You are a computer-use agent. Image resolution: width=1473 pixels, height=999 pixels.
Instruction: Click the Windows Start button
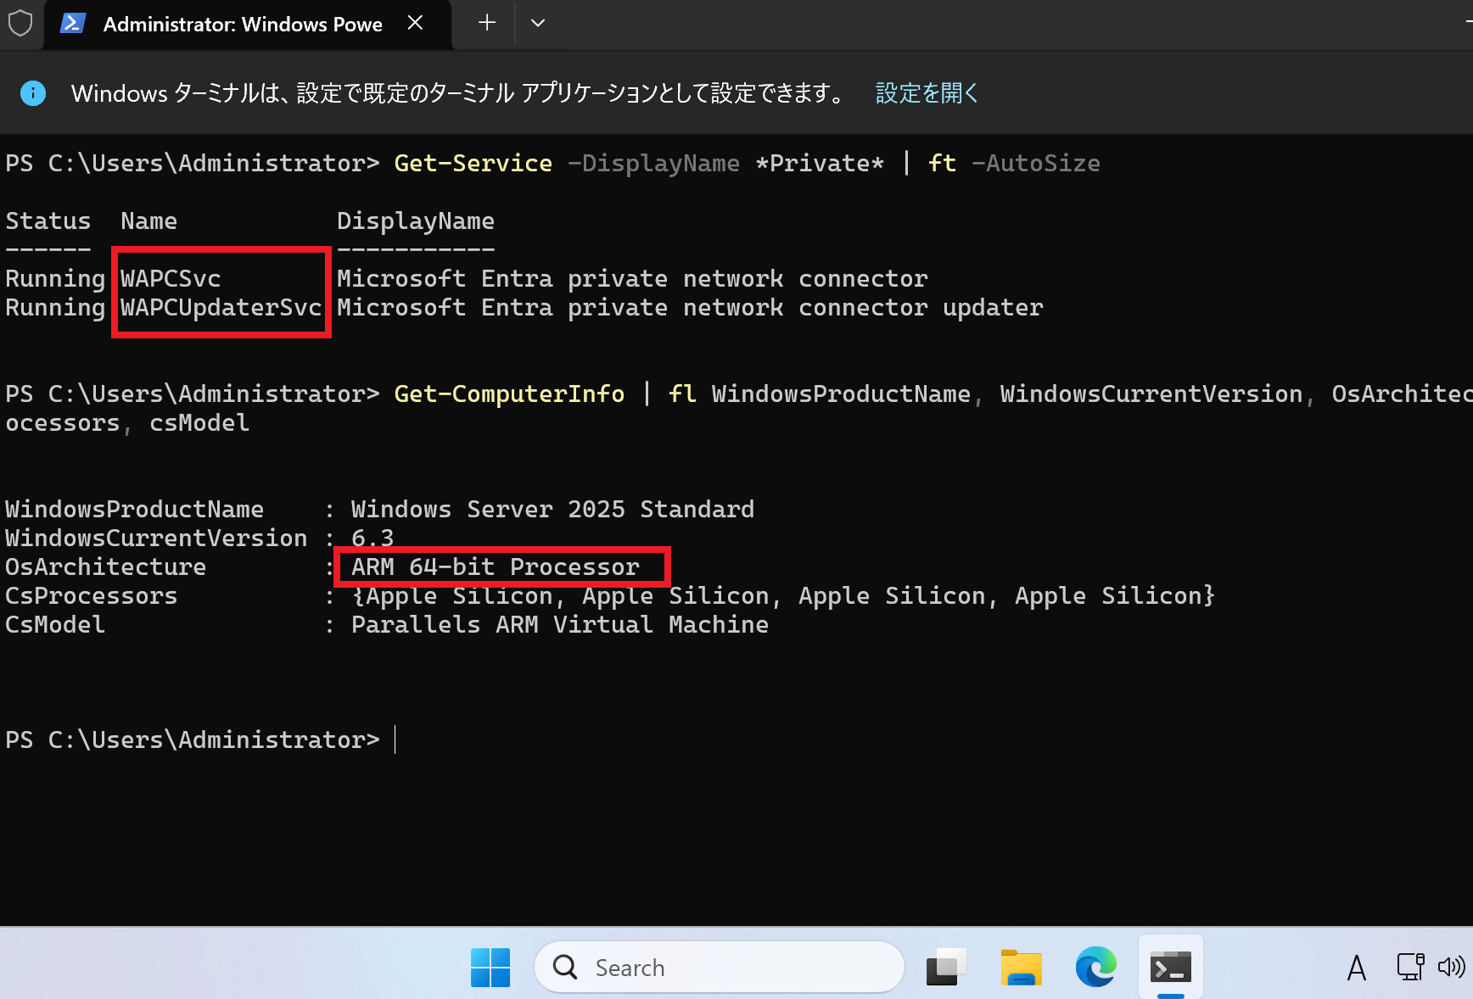[x=490, y=968]
